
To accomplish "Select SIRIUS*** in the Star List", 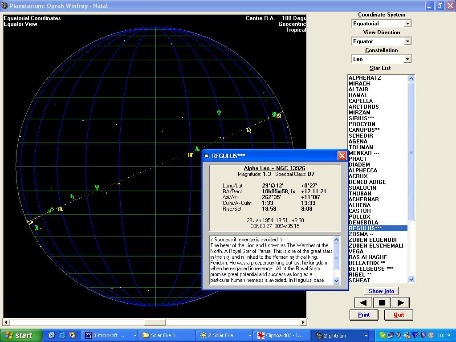I will point(361,118).
